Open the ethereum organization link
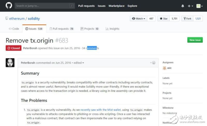 coord(17,19)
